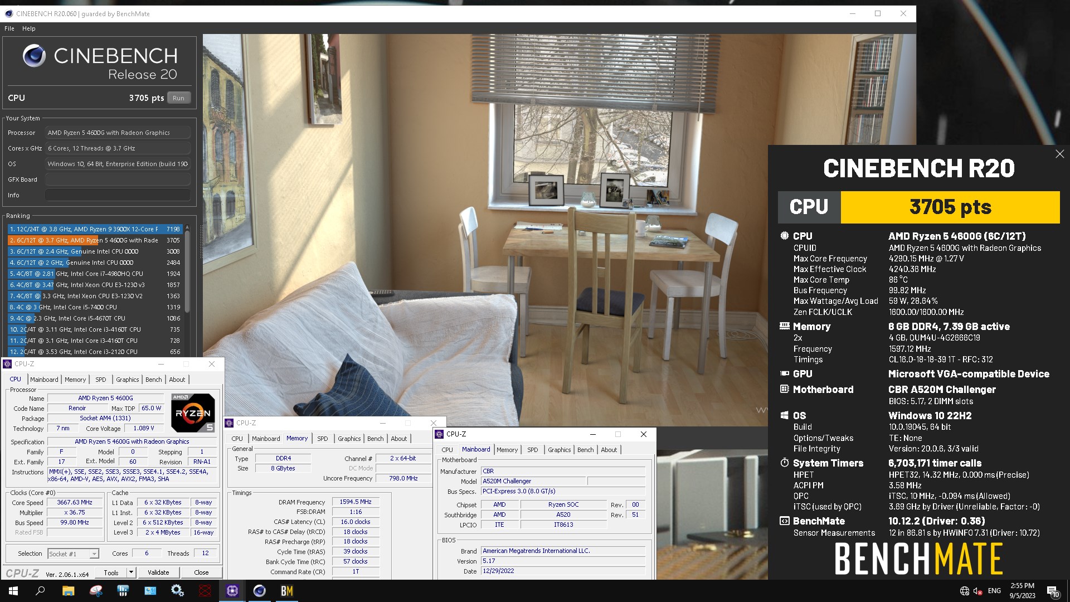
Task: Switch to Cinebench from the taskbar
Action: [260, 591]
